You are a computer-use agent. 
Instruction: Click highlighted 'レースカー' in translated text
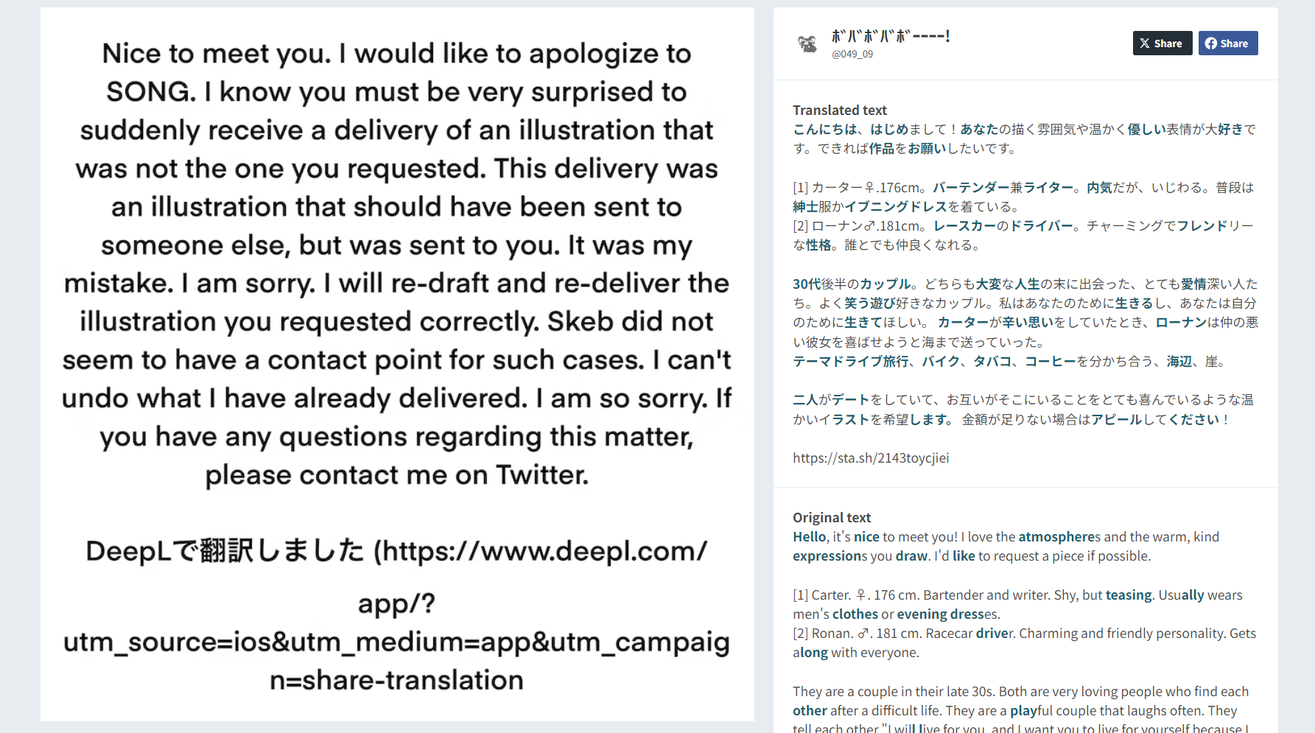pyautogui.click(x=965, y=225)
